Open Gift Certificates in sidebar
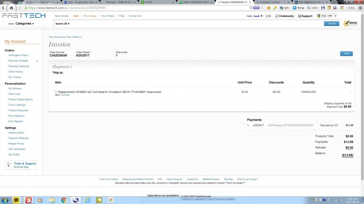The height and width of the screenshot is (204, 364). (x=17, y=149)
